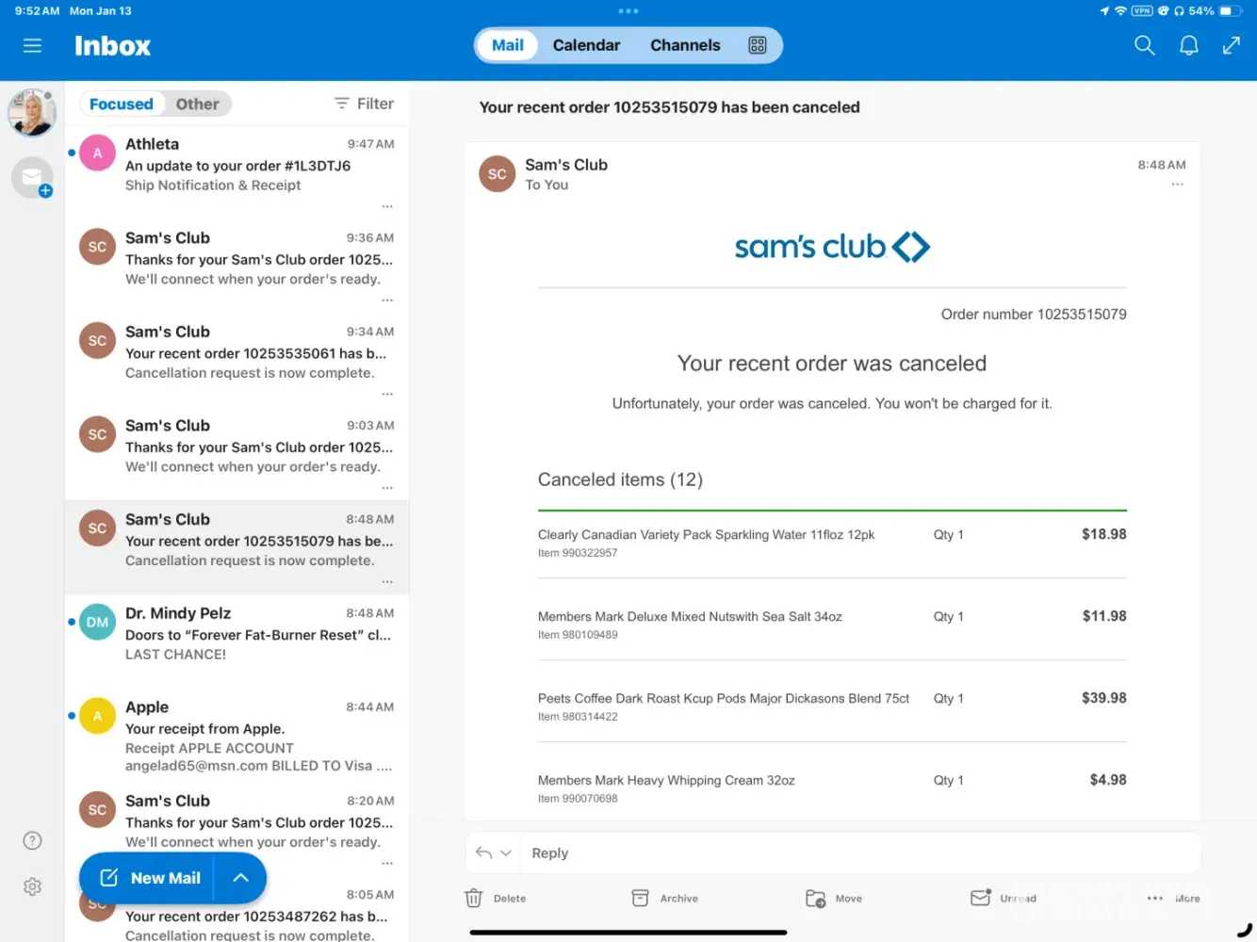
Task: Mark the message as Unread
Action: click(x=982, y=898)
